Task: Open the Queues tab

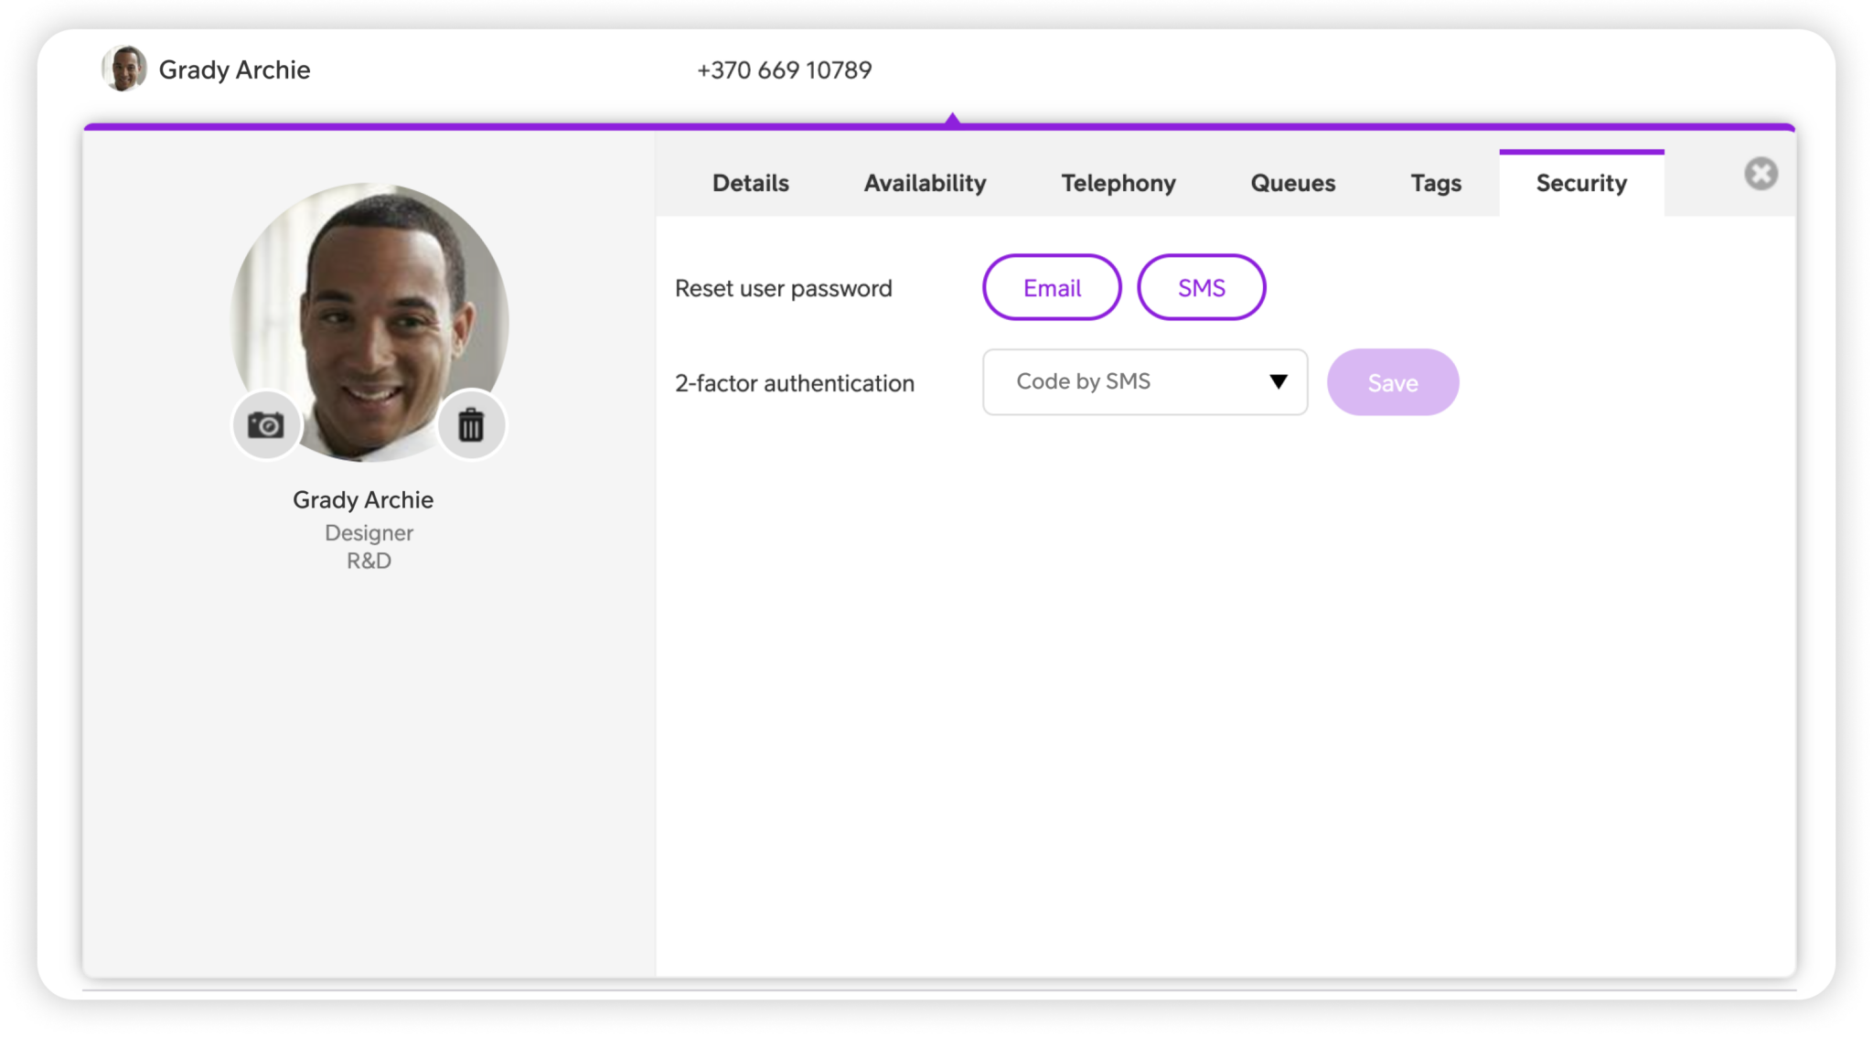Action: pyautogui.click(x=1292, y=183)
